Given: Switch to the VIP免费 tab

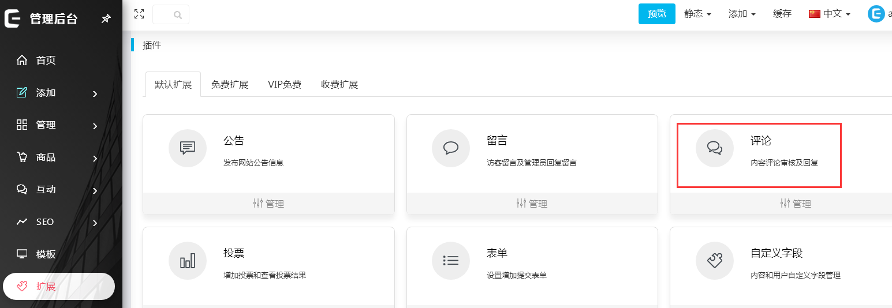Looking at the screenshot, I should click(284, 85).
